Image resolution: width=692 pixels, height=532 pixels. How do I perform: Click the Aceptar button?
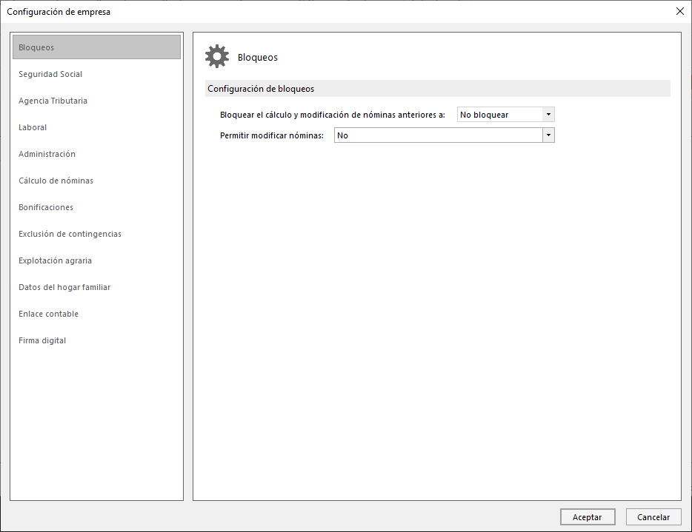click(588, 517)
